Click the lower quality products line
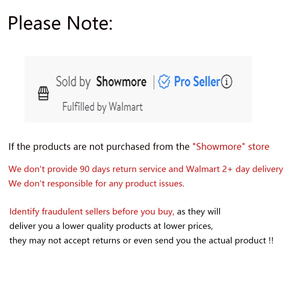Viewport: 295px width, 295px height. [x=111, y=226]
